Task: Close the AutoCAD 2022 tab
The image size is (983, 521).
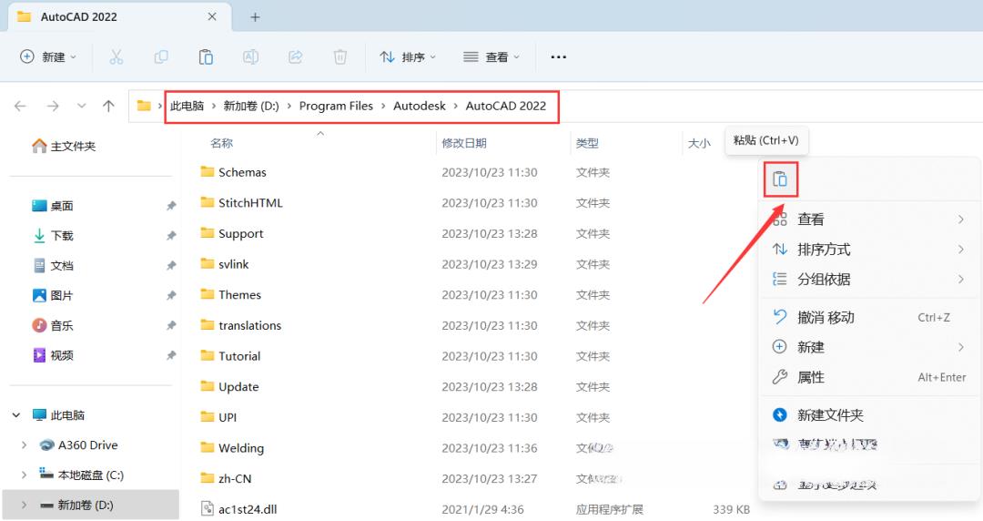Action: [212, 17]
